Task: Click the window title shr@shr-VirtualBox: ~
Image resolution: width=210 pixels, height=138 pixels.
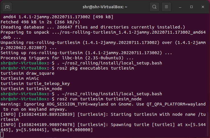Action: [105, 7]
